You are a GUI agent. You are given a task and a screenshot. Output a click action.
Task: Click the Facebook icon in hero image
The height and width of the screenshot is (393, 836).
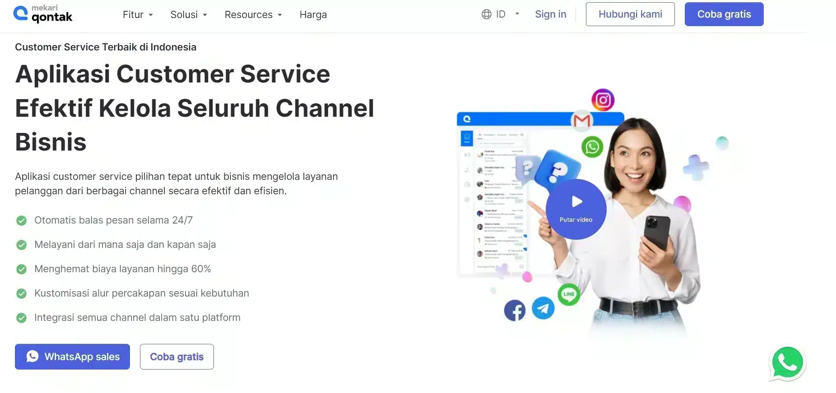pos(515,310)
